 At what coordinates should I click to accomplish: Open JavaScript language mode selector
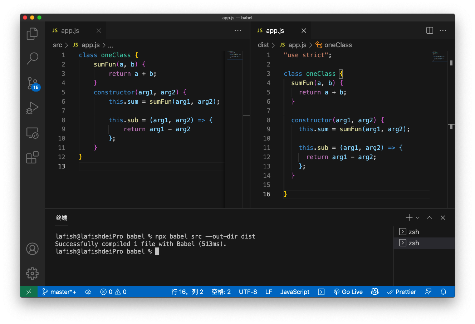click(294, 292)
